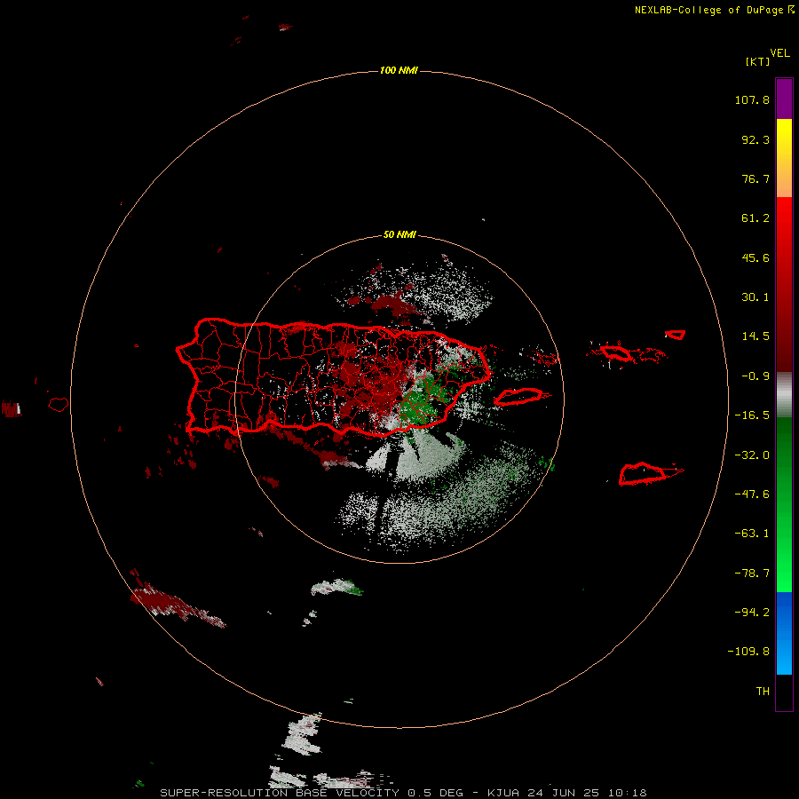This screenshot has width=799, height=799.
Task: Select the 30.1 legend value
Action: click(x=755, y=297)
